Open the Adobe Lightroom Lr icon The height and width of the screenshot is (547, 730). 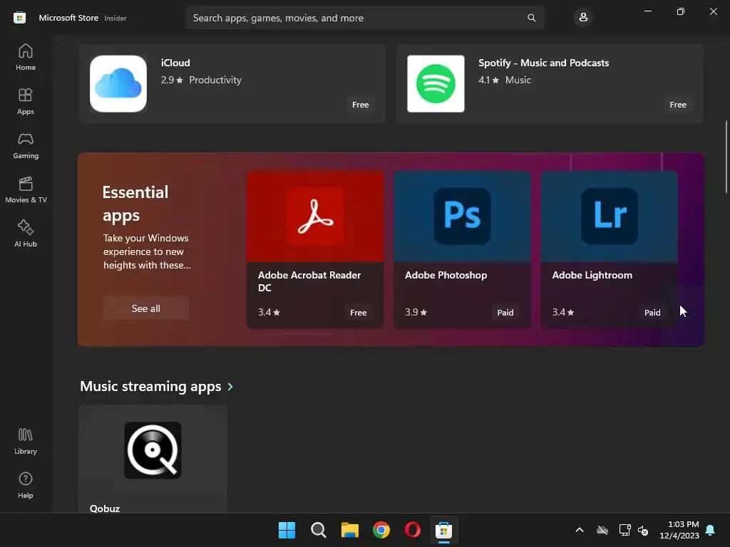click(610, 217)
